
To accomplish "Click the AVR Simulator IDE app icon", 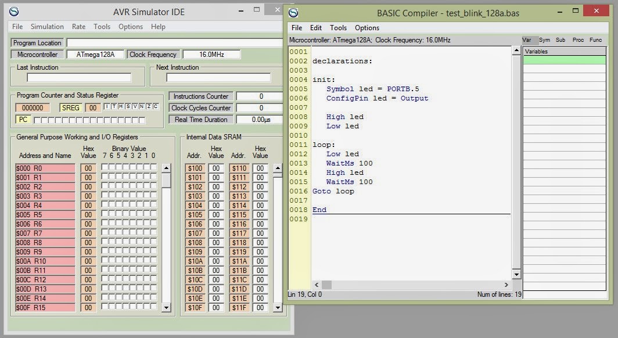I will (x=14, y=12).
